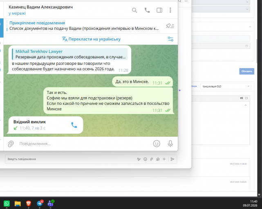Open Microsoft Teams from the taskbar

coord(51,203)
